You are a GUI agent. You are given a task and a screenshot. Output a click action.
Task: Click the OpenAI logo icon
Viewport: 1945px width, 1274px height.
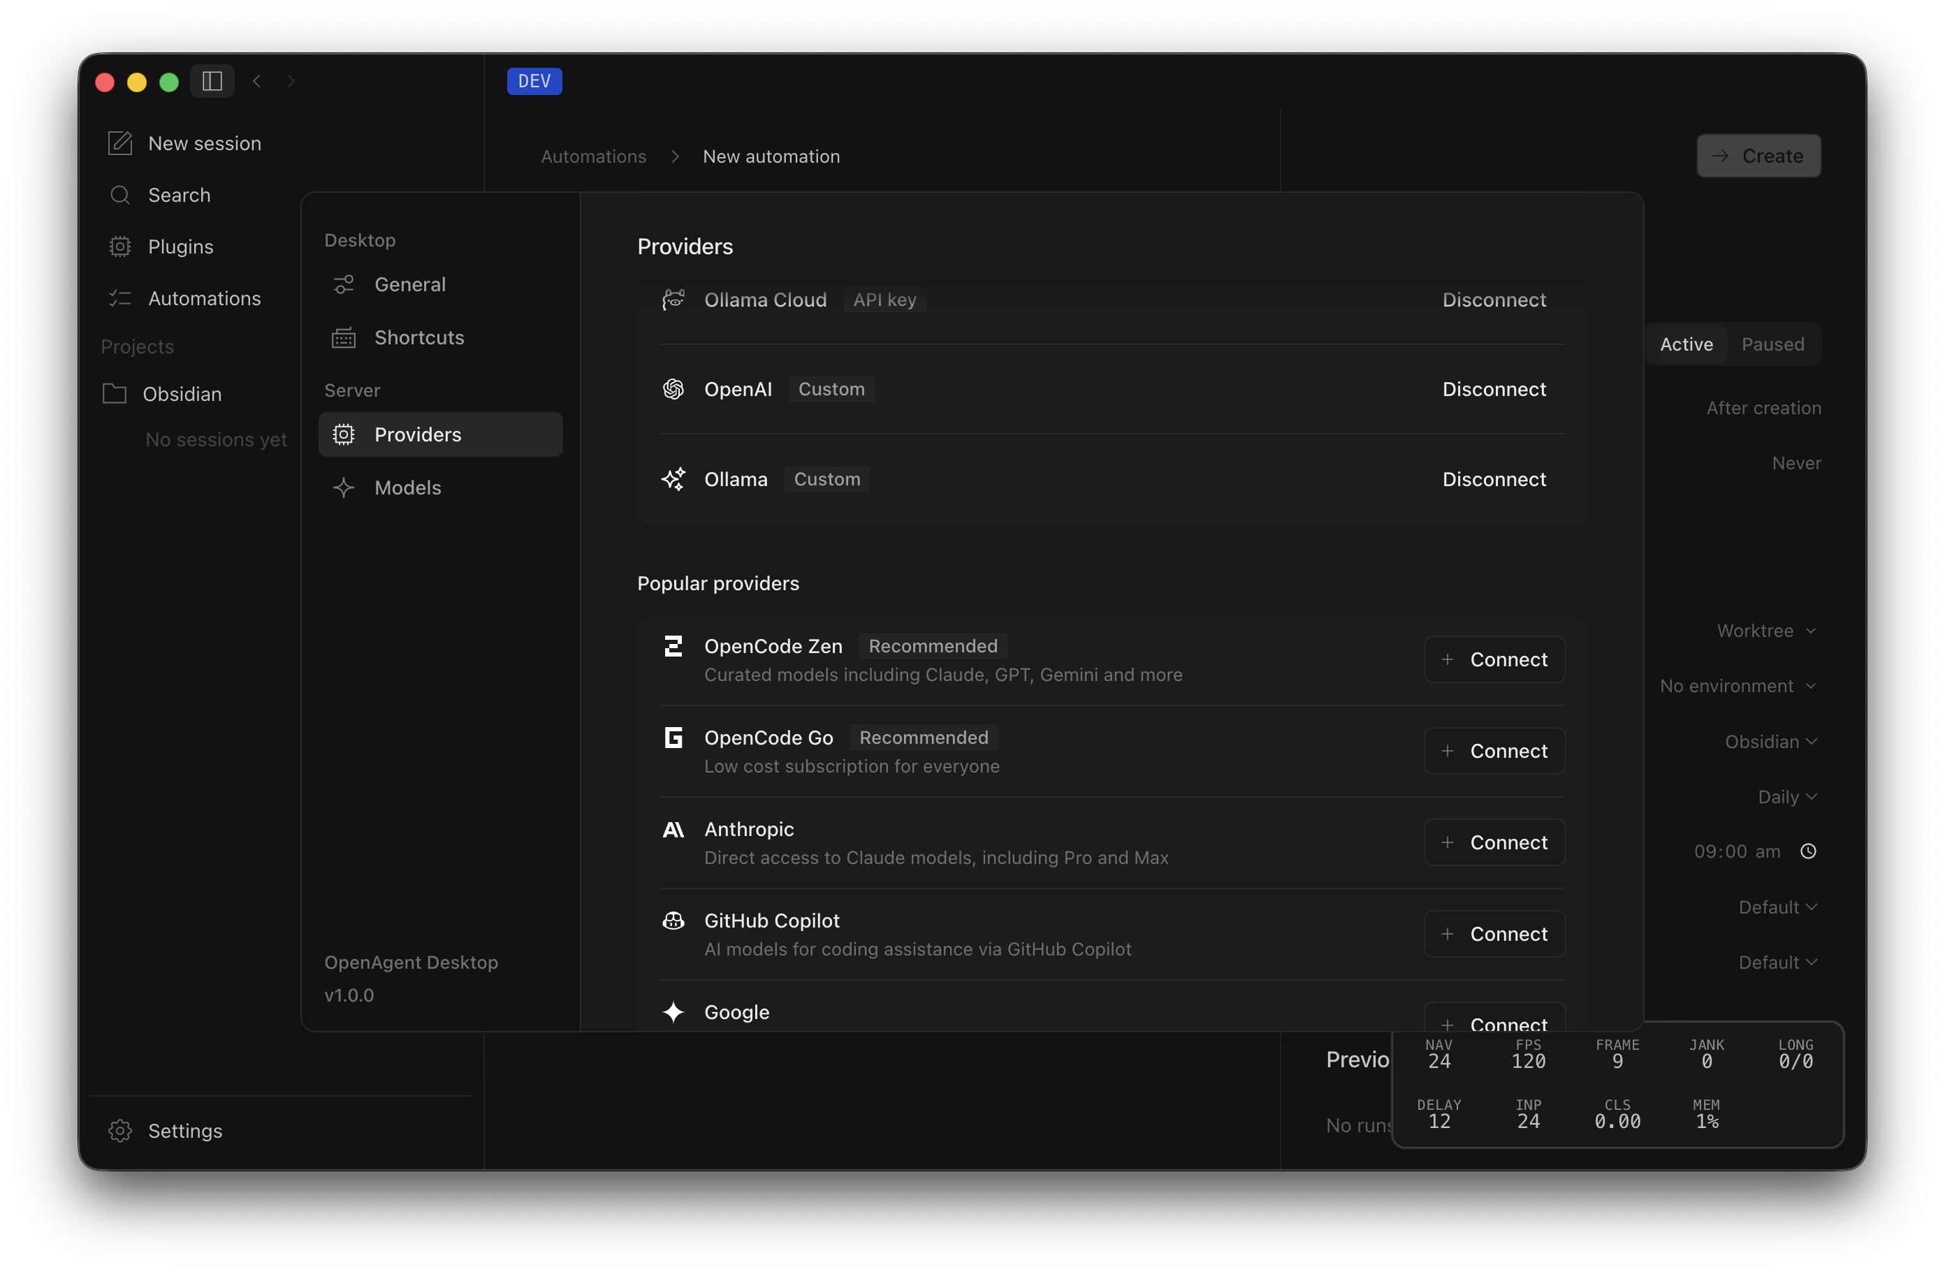tap(673, 389)
